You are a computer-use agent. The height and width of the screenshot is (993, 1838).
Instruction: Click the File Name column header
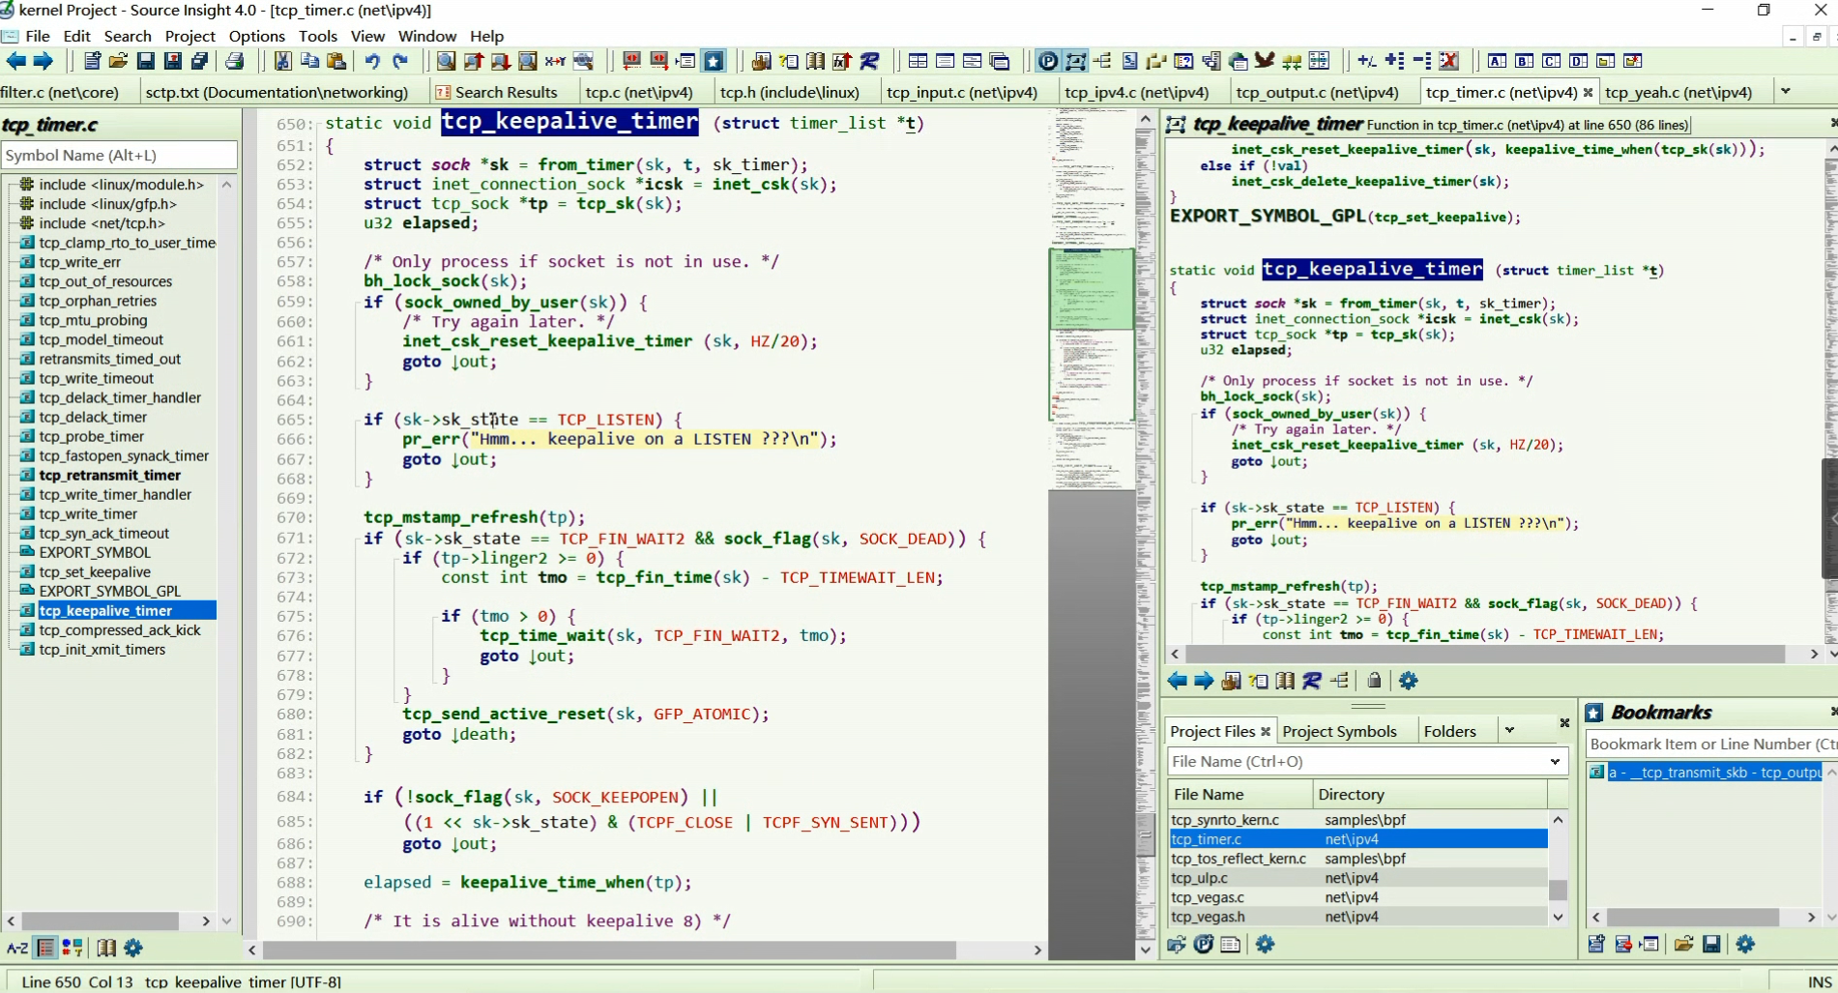[1240, 794]
